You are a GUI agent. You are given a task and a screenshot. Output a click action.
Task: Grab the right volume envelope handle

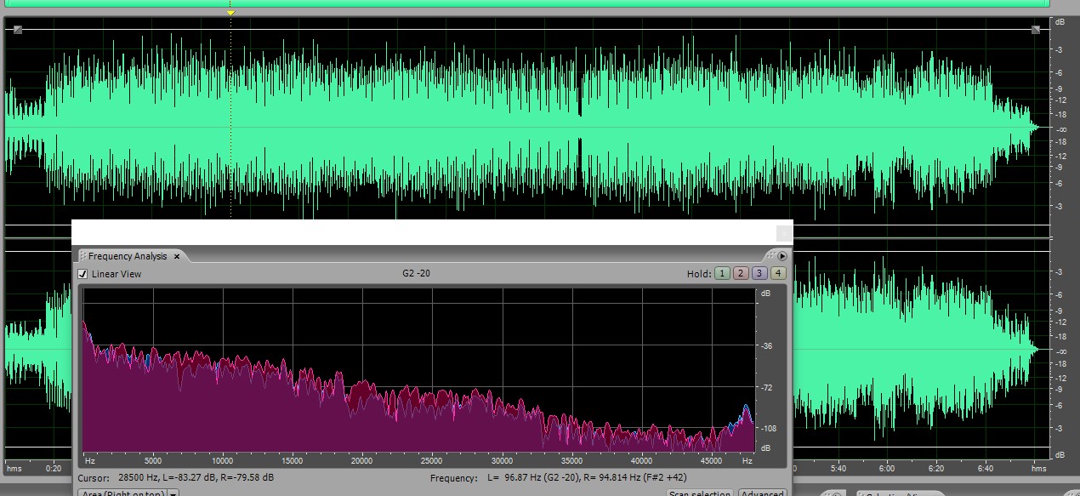click(x=1036, y=30)
